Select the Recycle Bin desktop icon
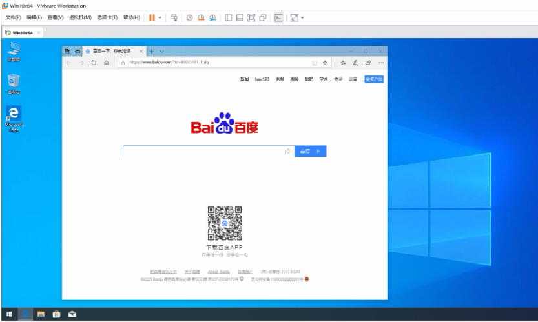This screenshot has width=538, height=322. [x=14, y=84]
